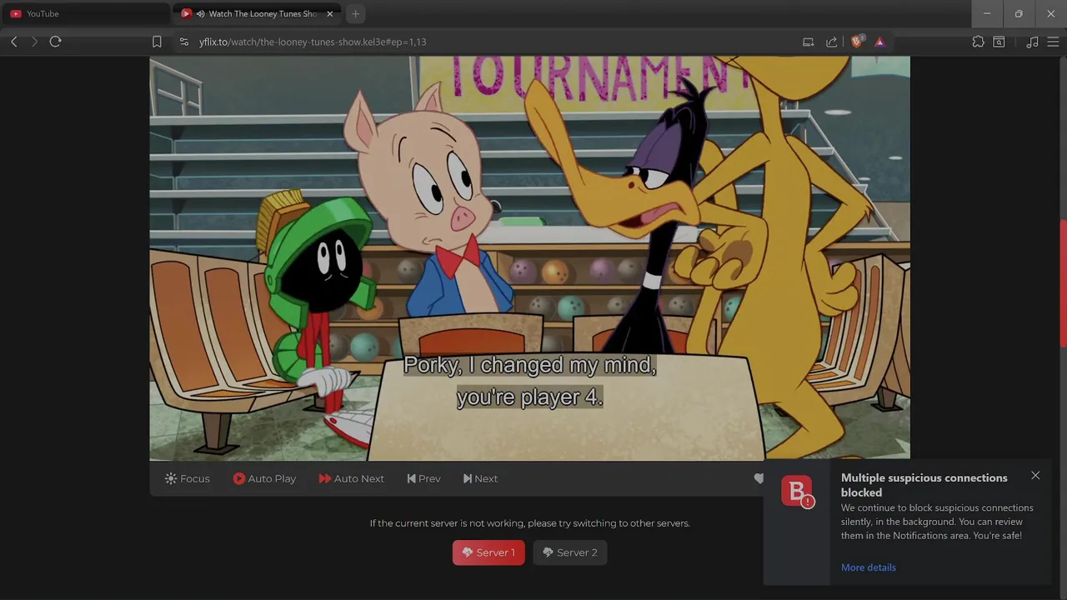This screenshot has width=1067, height=600.
Task: Click the page vertical scrollbar
Action: point(1063,283)
